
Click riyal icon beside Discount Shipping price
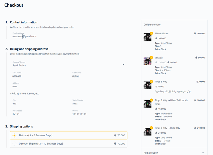[x=115, y=143]
